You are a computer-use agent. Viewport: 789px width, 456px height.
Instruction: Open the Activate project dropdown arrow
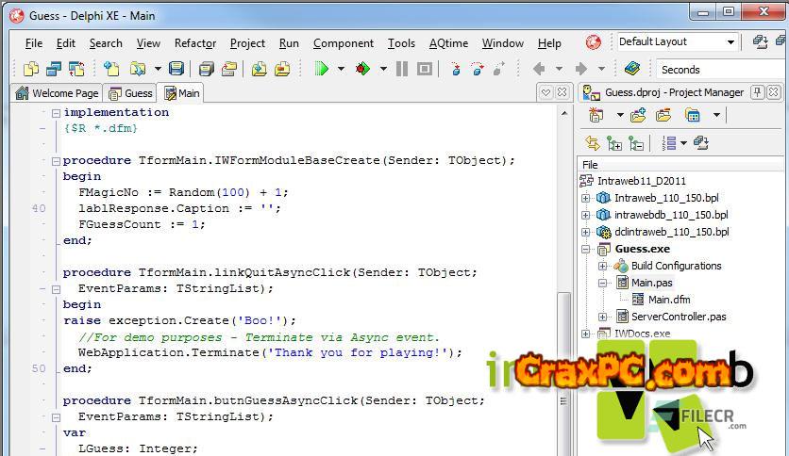tap(620, 116)
